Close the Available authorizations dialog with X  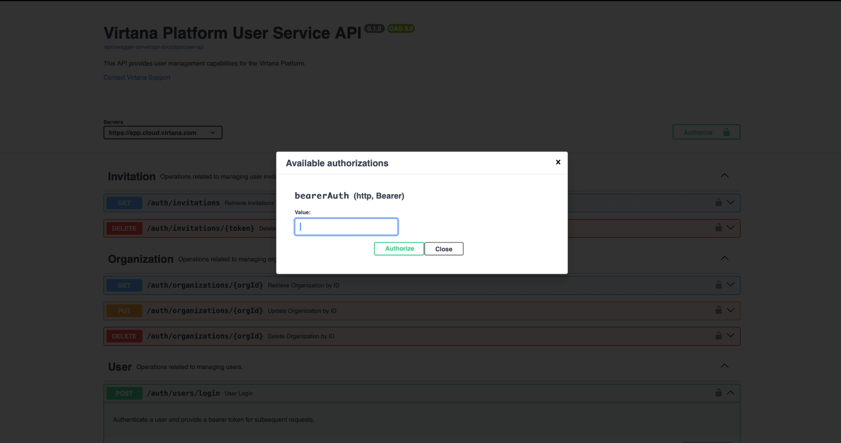558,162
